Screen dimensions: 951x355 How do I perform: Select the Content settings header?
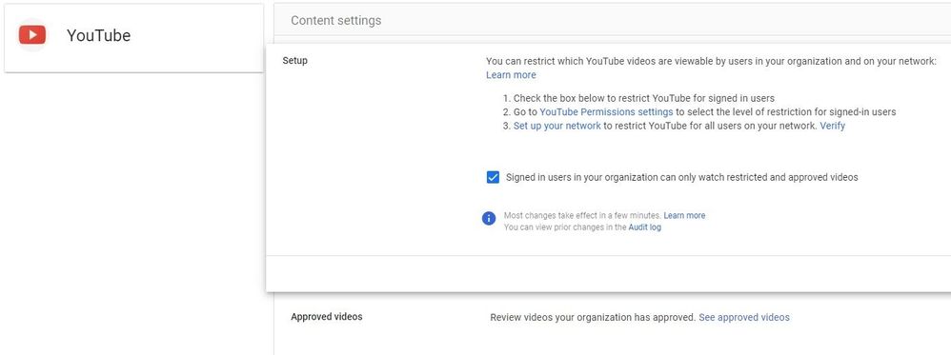pyautogui.click(x=336, y=21)
